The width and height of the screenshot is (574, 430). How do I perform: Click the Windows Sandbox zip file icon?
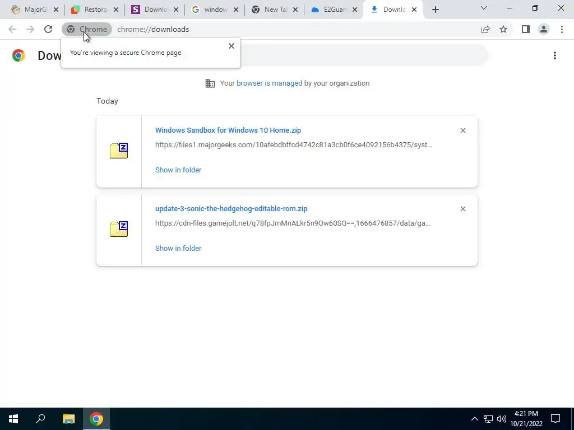[119, 151]
